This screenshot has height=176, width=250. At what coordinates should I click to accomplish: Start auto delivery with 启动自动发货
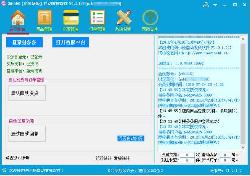coord(27,93)
